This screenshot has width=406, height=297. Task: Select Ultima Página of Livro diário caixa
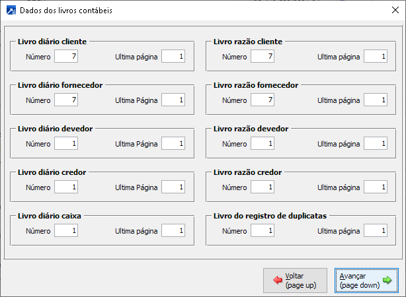click(x=173, y=231)
